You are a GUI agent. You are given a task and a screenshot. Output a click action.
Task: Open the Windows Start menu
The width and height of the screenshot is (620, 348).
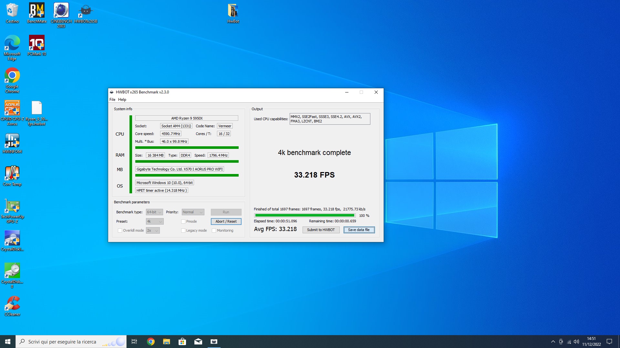[8, 342]
